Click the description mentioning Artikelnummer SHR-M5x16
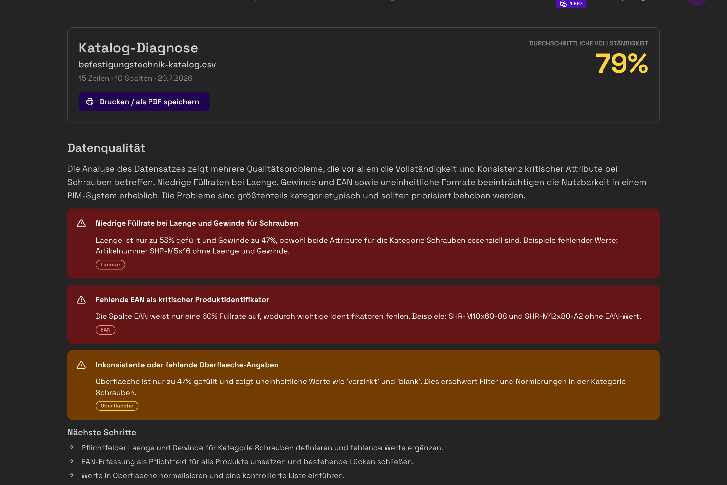The image size is (727, 485). pyautogui.click(x=357, y=246)
